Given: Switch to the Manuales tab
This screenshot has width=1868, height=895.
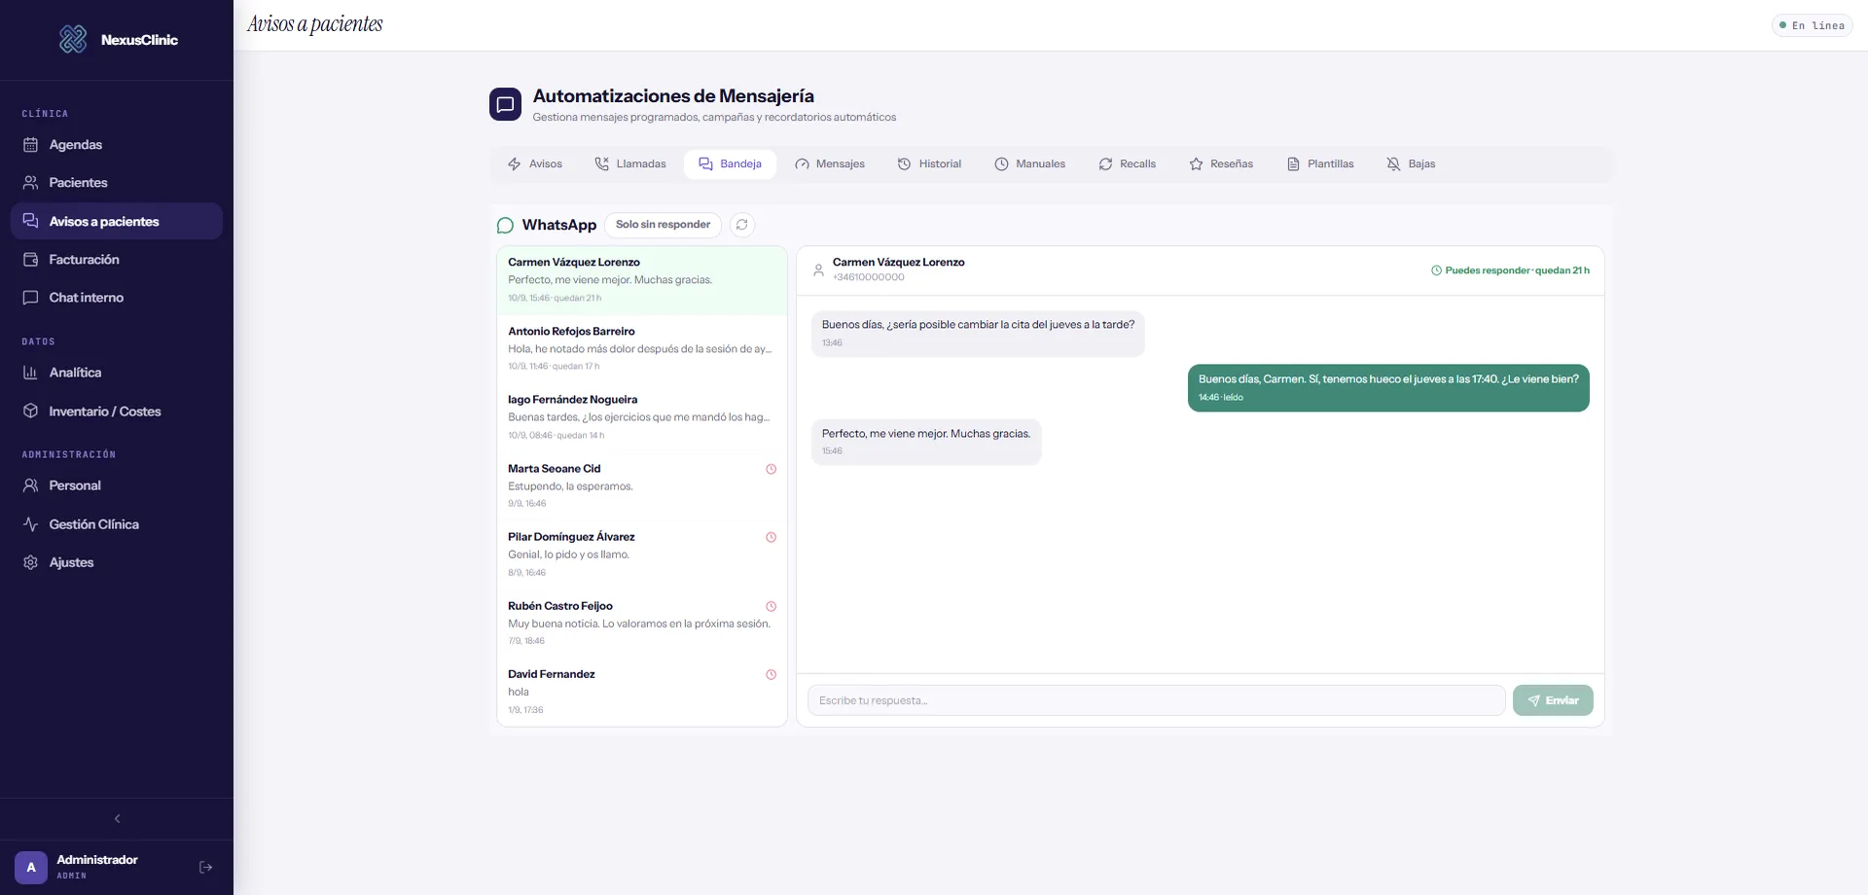Looking at the screenshot, I should 1029,163.
